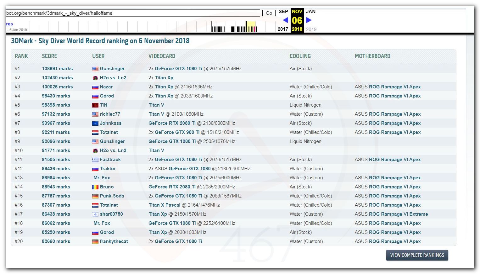Click the Israeli flag next to shar00750
Viewport: 480px width, 274px height.
(95, 214)
